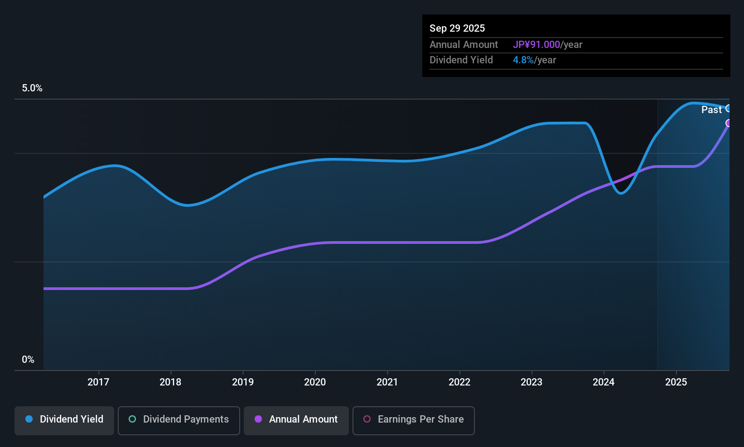744x447 pixels.
Task: Click the blue Dividend Yield endpoint marker
Action: click(729, 109)
